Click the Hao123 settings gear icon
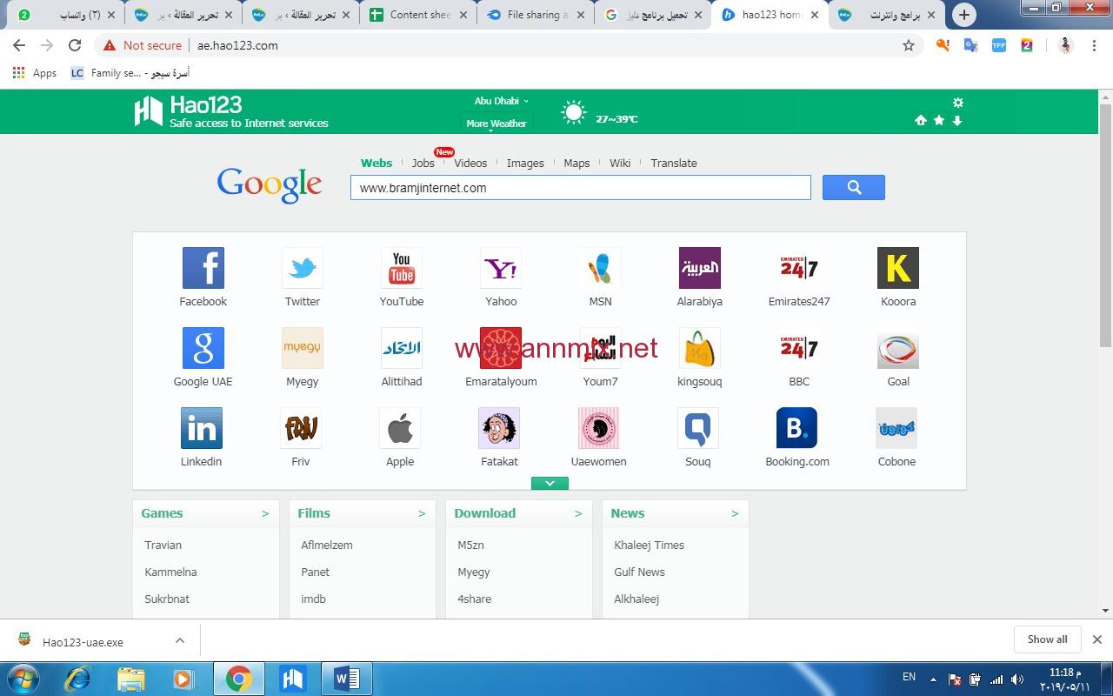 point(958,103)
